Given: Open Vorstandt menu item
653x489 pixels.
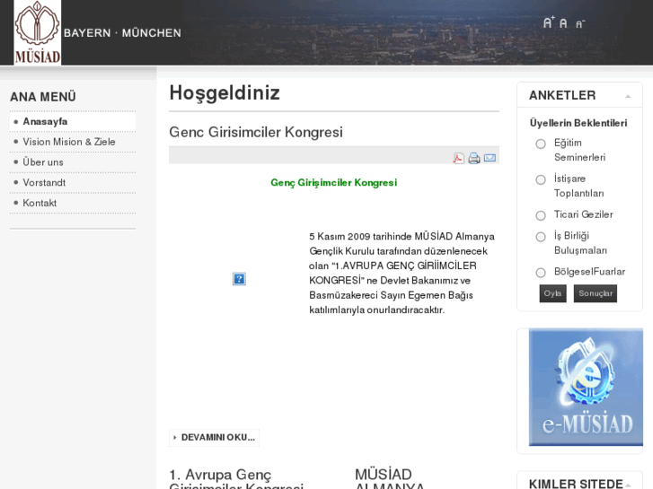Looking at the screenshot, I should tap(73, 183).
